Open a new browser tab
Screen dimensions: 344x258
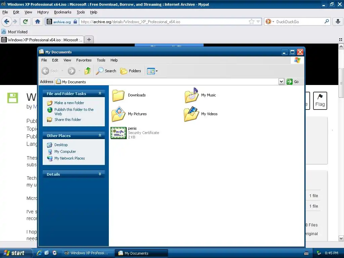pyautogui.click(x=89, y=40)
